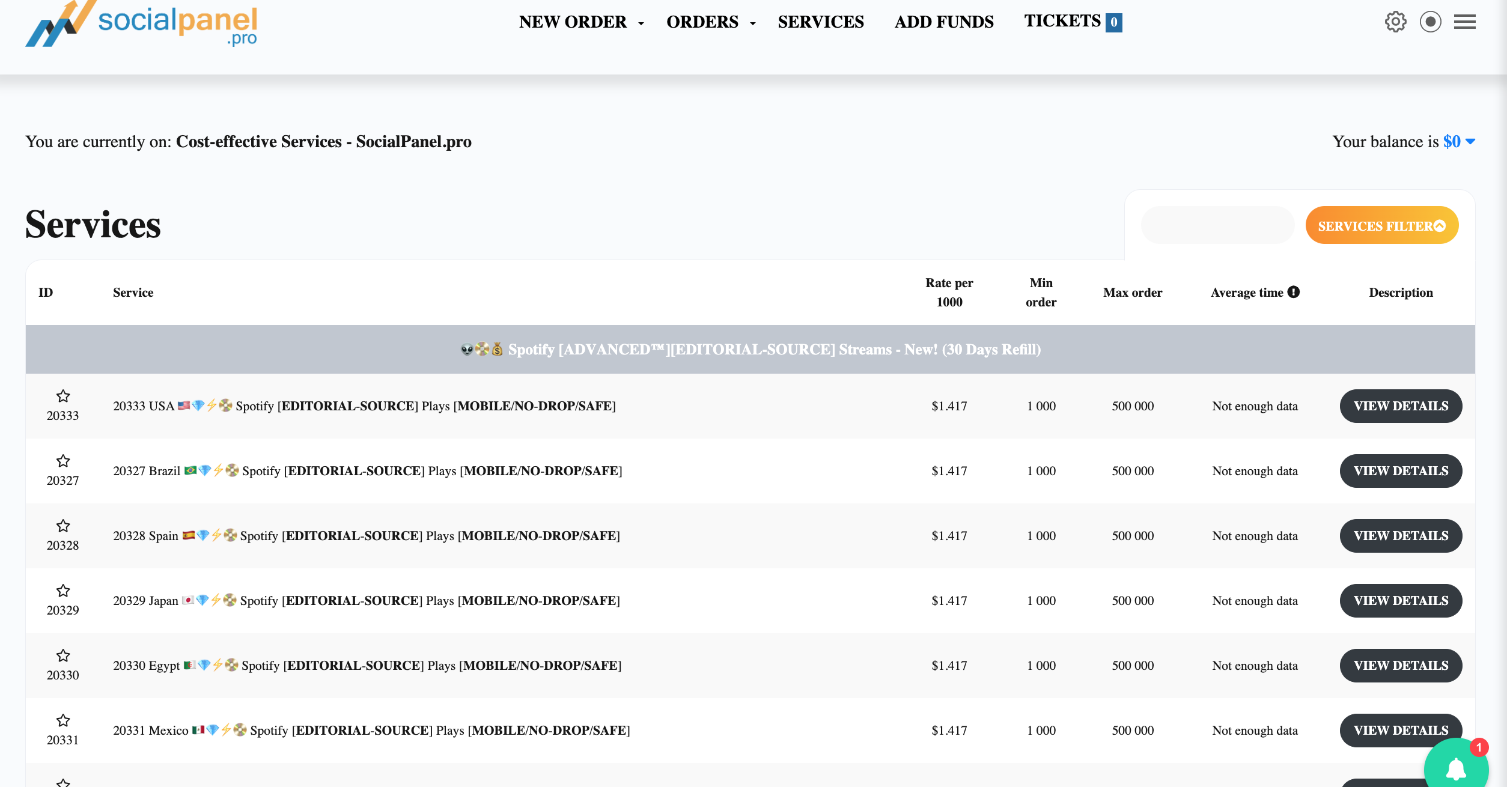The width and height of the screenshot is (1507, 787).
Task: Click the ID column header
Action: (x=46, y=293)
